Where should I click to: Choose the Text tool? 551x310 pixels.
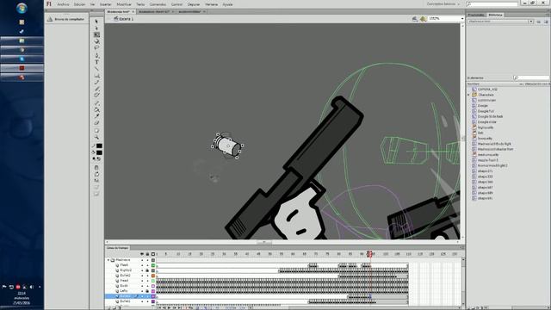point(96,62)
